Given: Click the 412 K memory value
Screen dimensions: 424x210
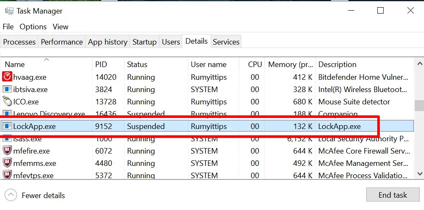Looking at the screenshot, I should tap(303, 77).
